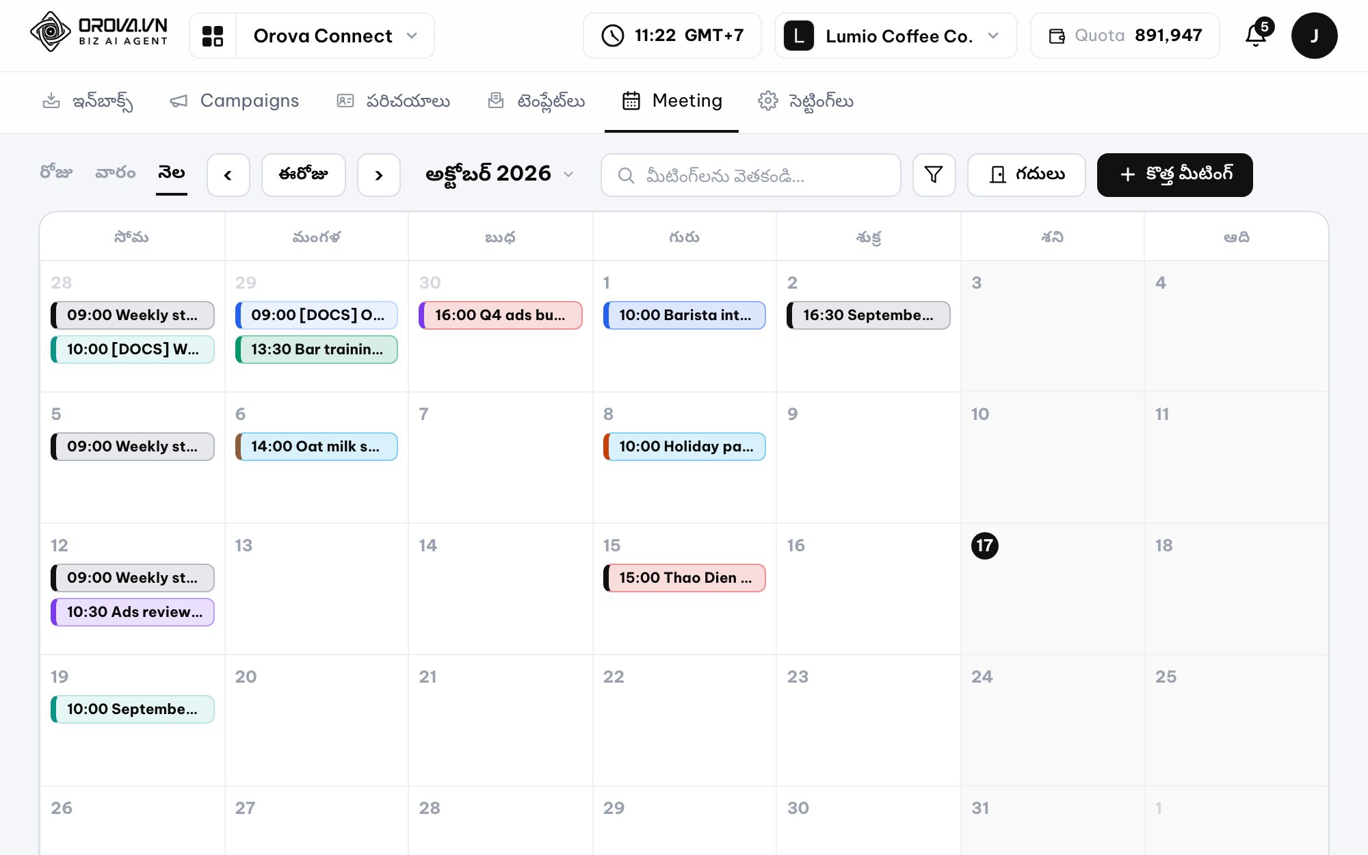This screenshot has height=855, width=1368.
Task: Switch to వారం week view
Action: click(115, 173)
